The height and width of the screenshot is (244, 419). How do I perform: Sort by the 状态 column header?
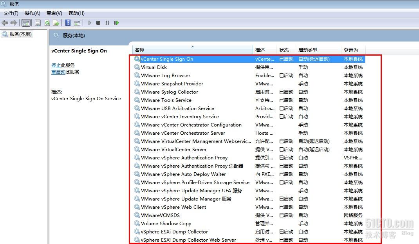click(x=286, y=50)
